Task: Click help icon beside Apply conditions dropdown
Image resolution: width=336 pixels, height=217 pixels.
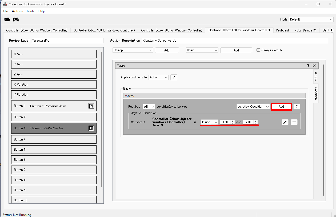Action: click(174, 77)
